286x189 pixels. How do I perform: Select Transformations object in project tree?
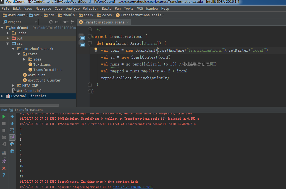click(x=45, y=70)
